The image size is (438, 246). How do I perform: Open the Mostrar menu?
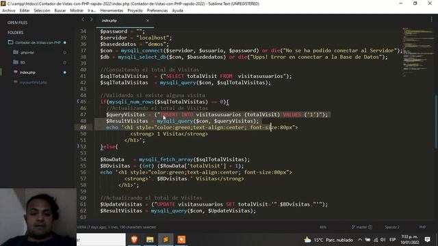coord(77,11)
